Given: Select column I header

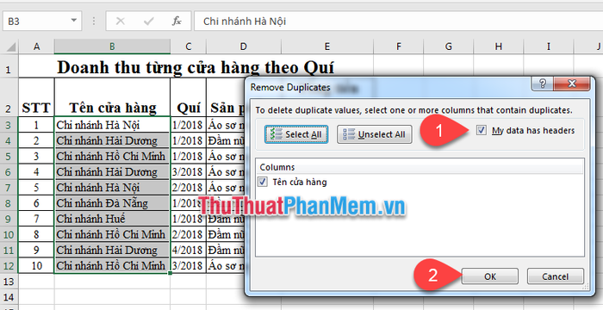Looking at the screenshot, I should coord(549,46).
